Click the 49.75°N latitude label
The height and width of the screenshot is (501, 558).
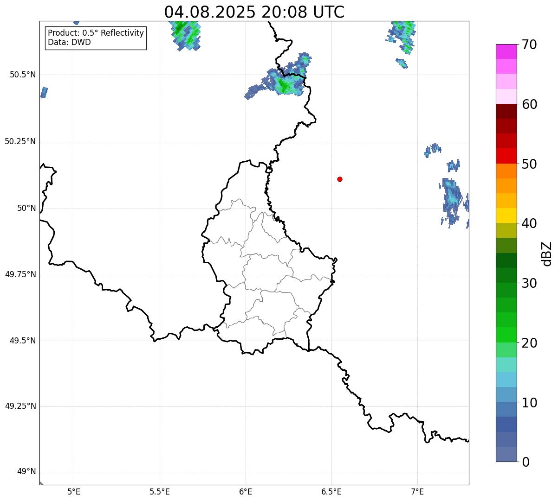(x=20, y=274)
